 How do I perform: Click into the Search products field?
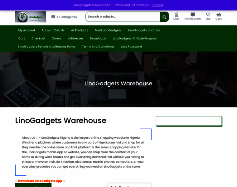123,17
